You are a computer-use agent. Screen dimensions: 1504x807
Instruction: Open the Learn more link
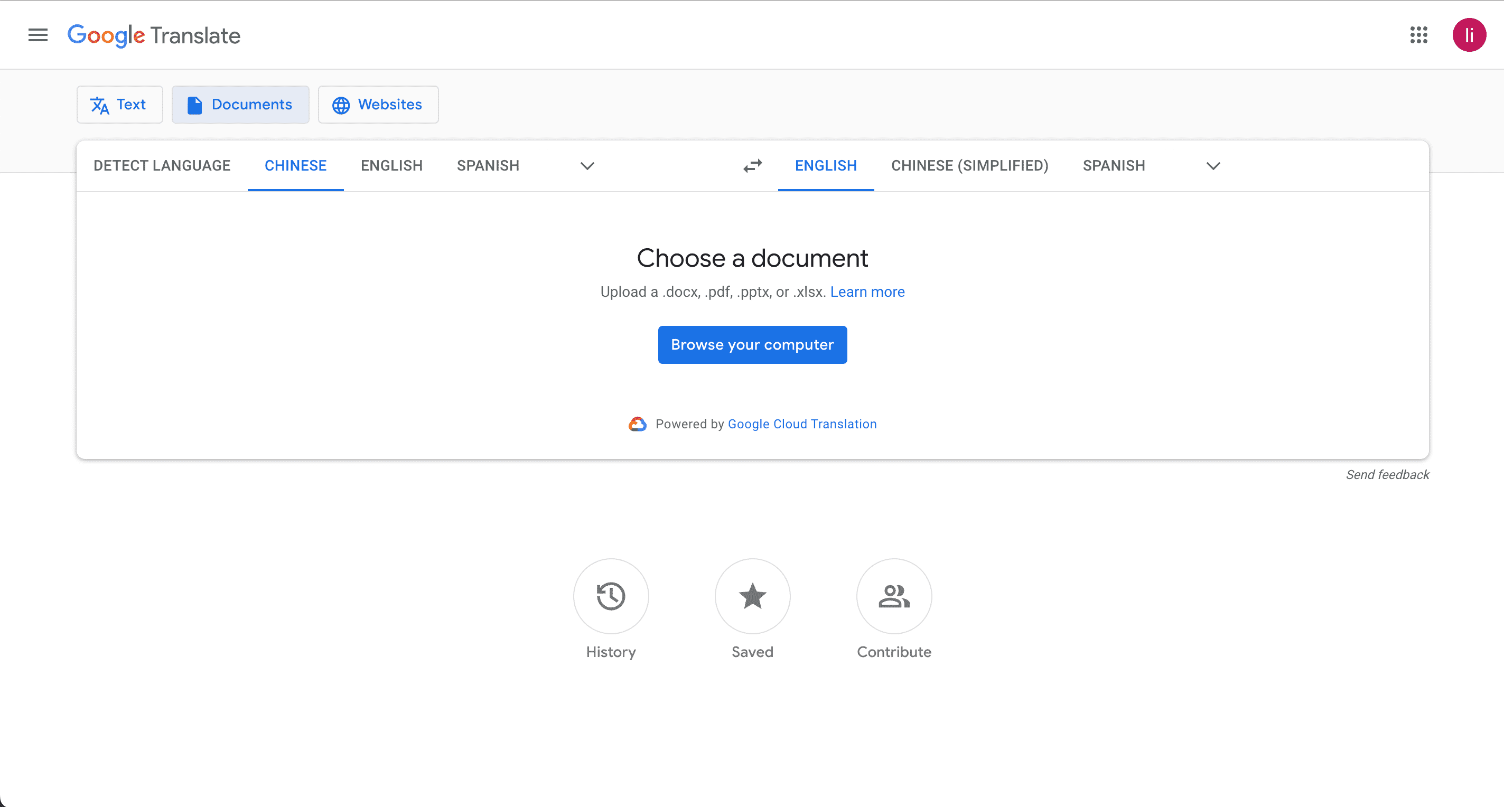tap(867, 292)
